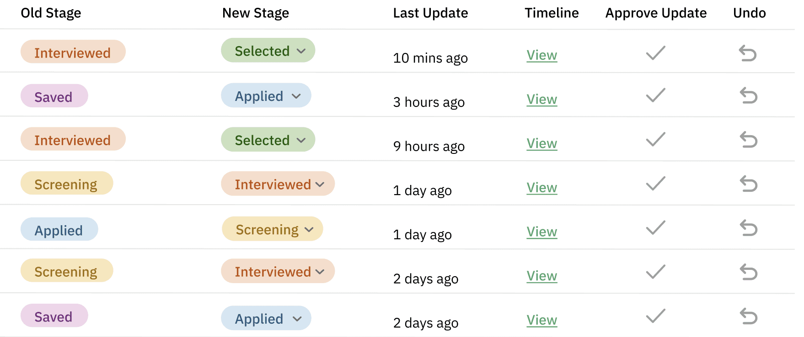804x337 pixels.
Task: Open the Interviewed dropdown updated 2 days ago
Action: [x=278, y=272]
